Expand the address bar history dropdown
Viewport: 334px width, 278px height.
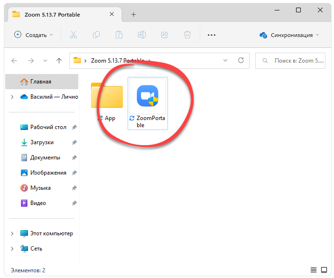225,61
